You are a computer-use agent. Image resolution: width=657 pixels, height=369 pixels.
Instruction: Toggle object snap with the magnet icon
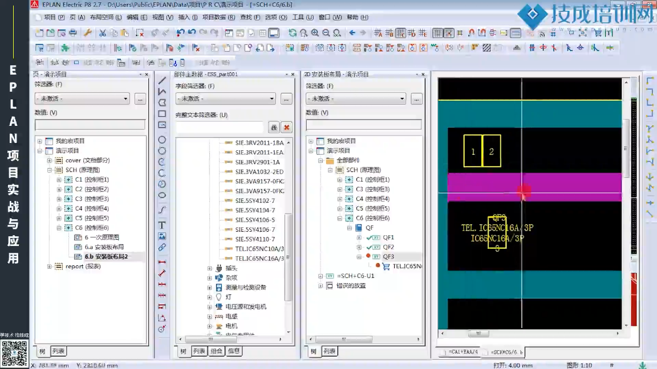(472, 32)
